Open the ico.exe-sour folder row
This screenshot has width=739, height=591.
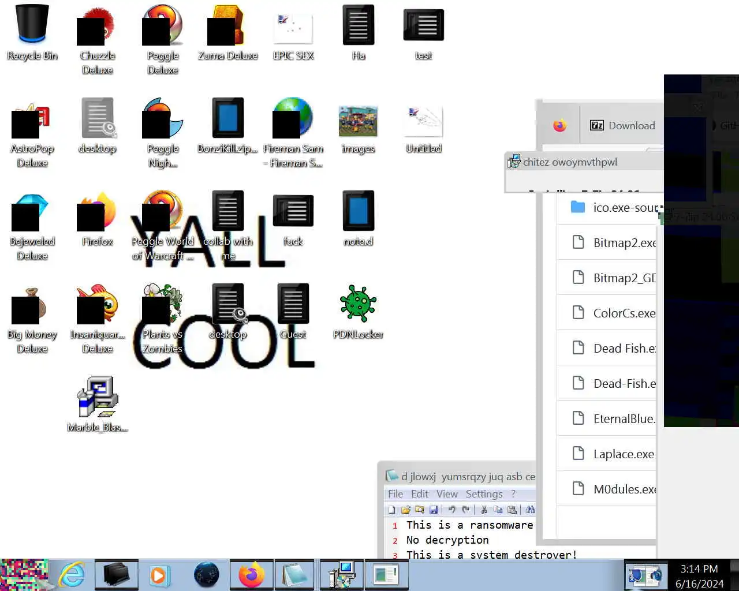click(x=607, y=207)
